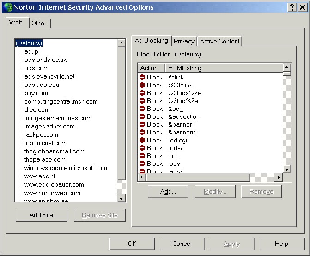Image resolution: width=310 pixels, height=256 pixels.
Task: Click block list scrollbar up arrow
Action: tap(286, 67)
